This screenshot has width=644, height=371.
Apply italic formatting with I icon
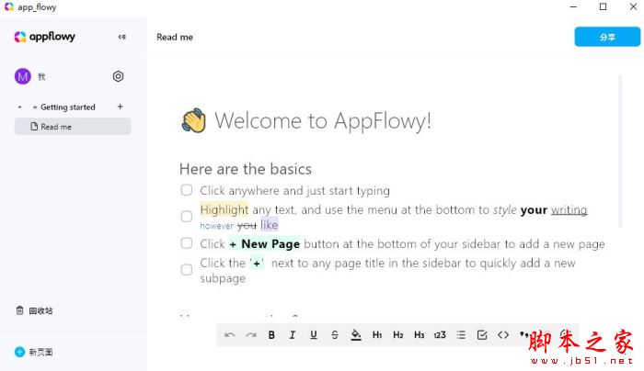[x=293, y=335]
